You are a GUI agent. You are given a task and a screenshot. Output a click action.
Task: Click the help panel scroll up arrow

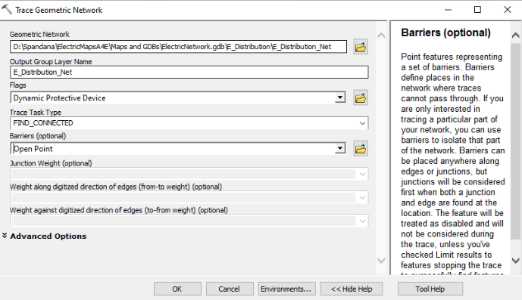point(515,35)
